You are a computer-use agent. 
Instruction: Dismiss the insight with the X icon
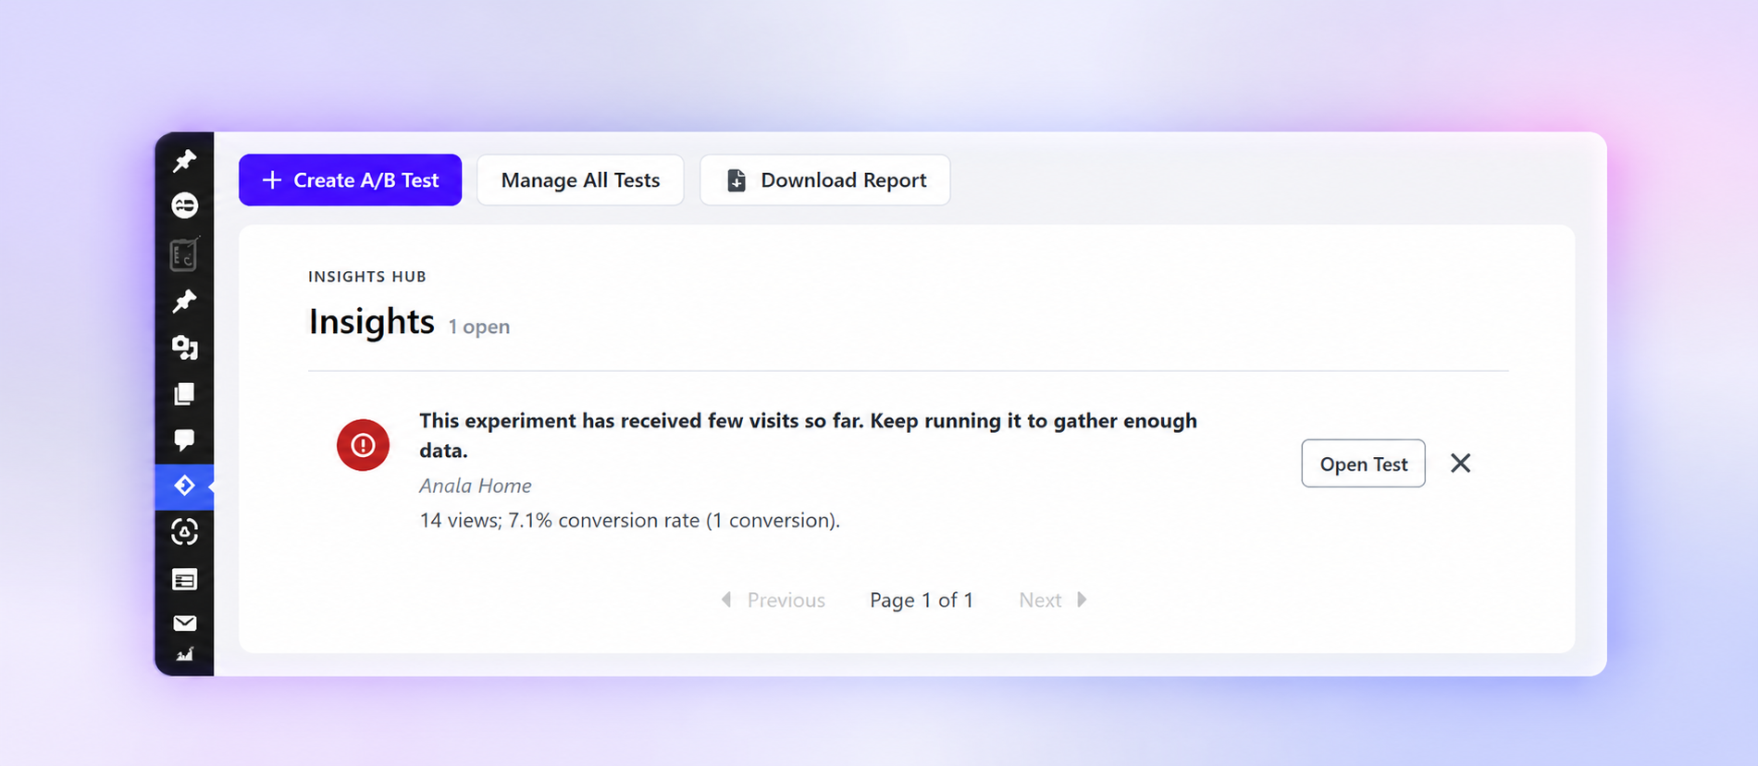1460,463
